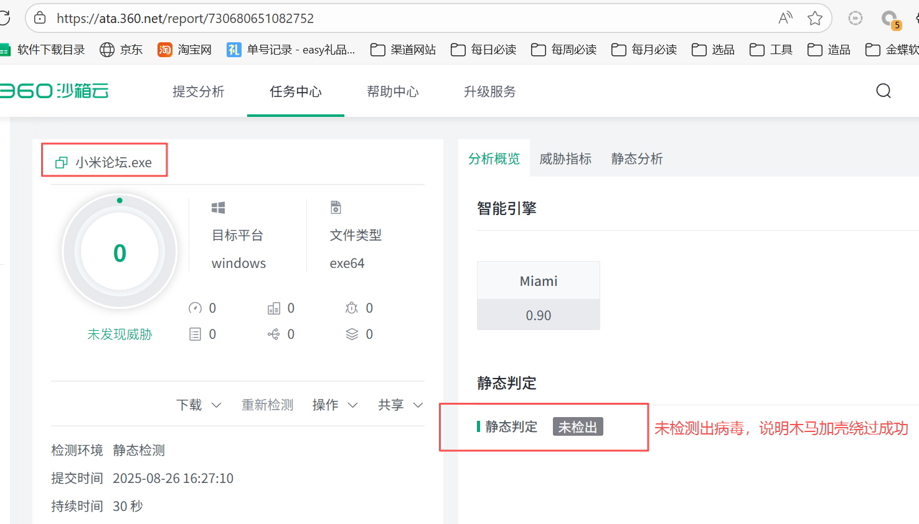This screenshot has width=919, height=524.
Task: Click the threat score dial showing 0
Action: [x=120, y=252]
